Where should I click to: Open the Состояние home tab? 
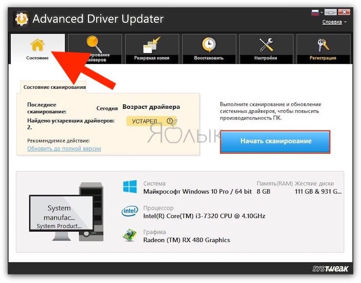pos(38,49)
